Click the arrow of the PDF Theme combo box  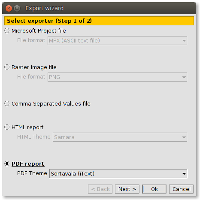coord(184,174)
